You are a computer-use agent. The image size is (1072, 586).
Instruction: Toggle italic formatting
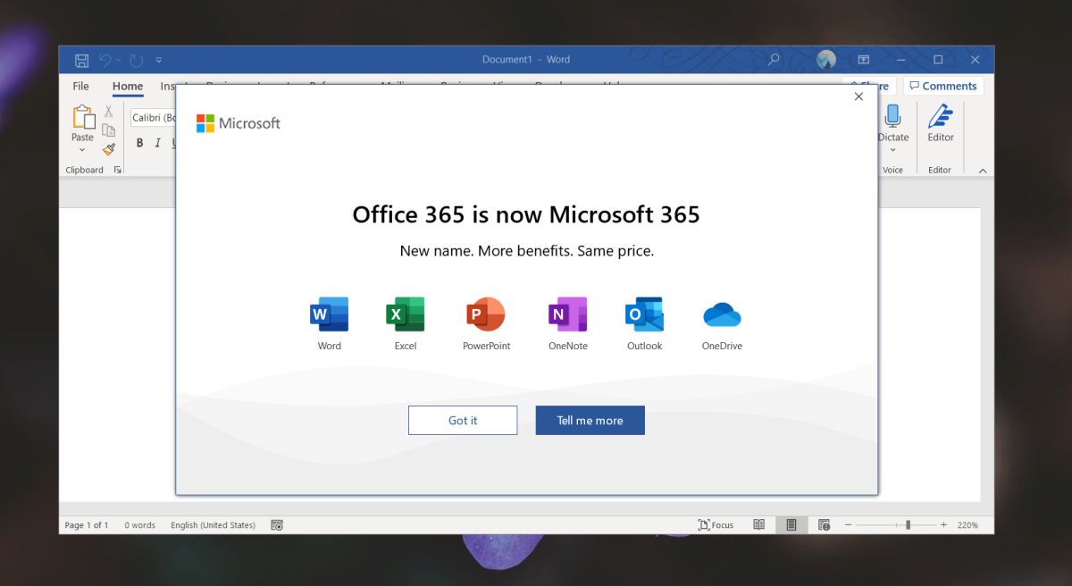point(157,142)
